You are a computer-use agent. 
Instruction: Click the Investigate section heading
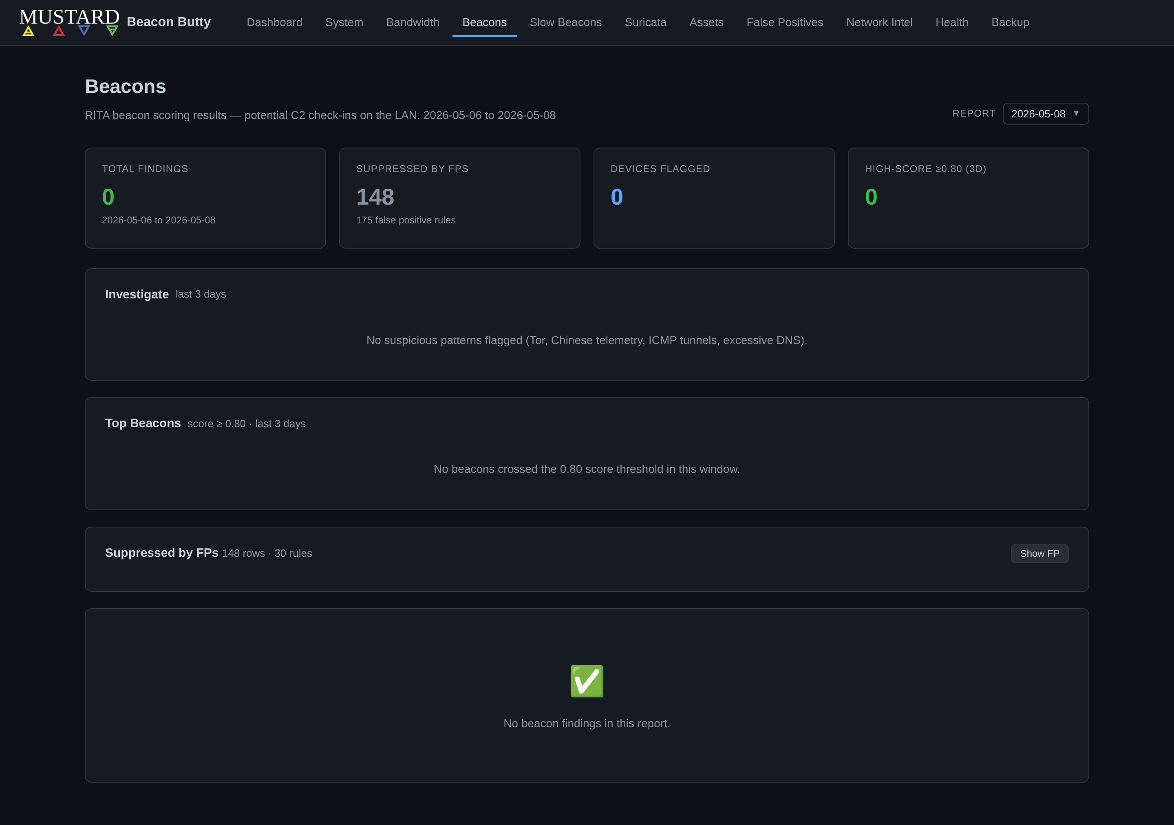[137, 294]
